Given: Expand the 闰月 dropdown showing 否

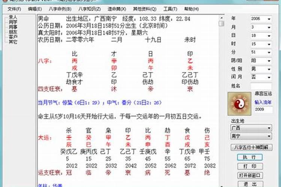Looking at the screenshot, I should [x=269, y=77].
